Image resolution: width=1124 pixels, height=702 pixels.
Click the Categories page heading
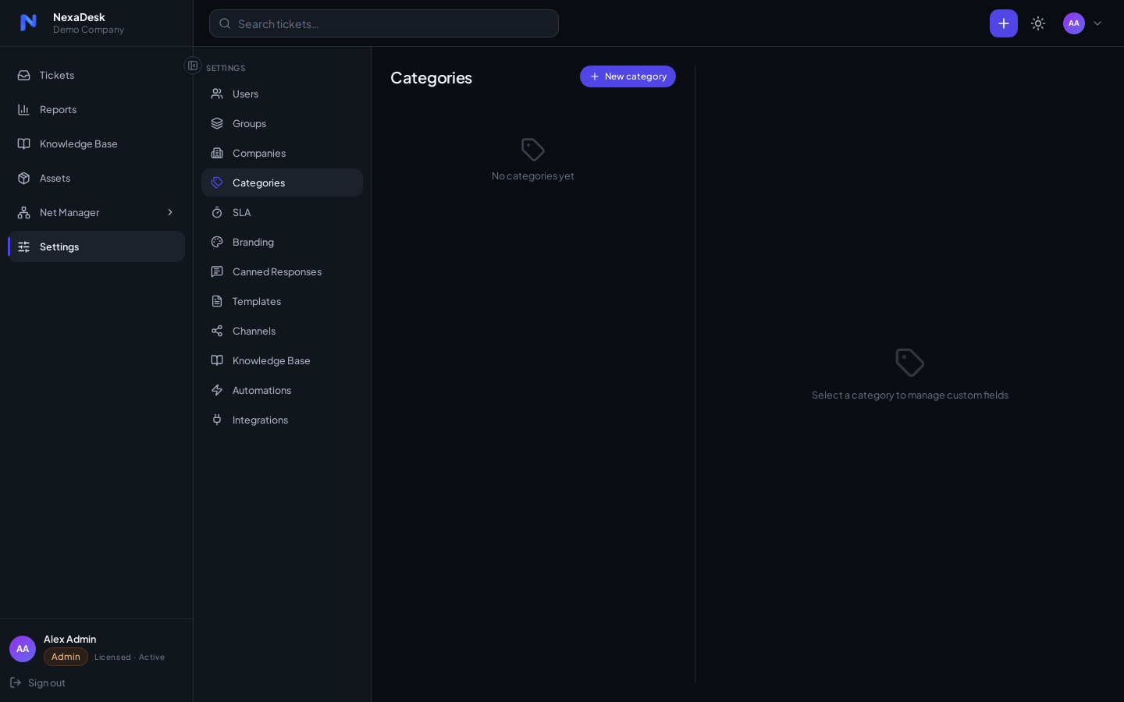click(431, 77)
